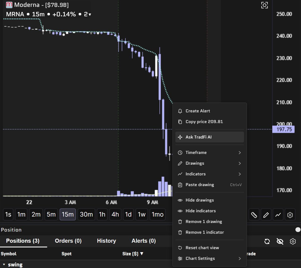Image resolution: width=301 pixels, height=268 pixels.
Task: Click the sparkle icon for Ask TradFi AI
Action: coord(180,137)
